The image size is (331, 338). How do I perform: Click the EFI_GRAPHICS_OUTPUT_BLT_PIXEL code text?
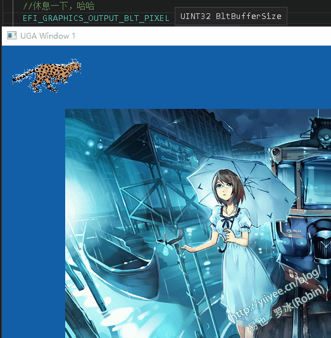coord(96,18)
